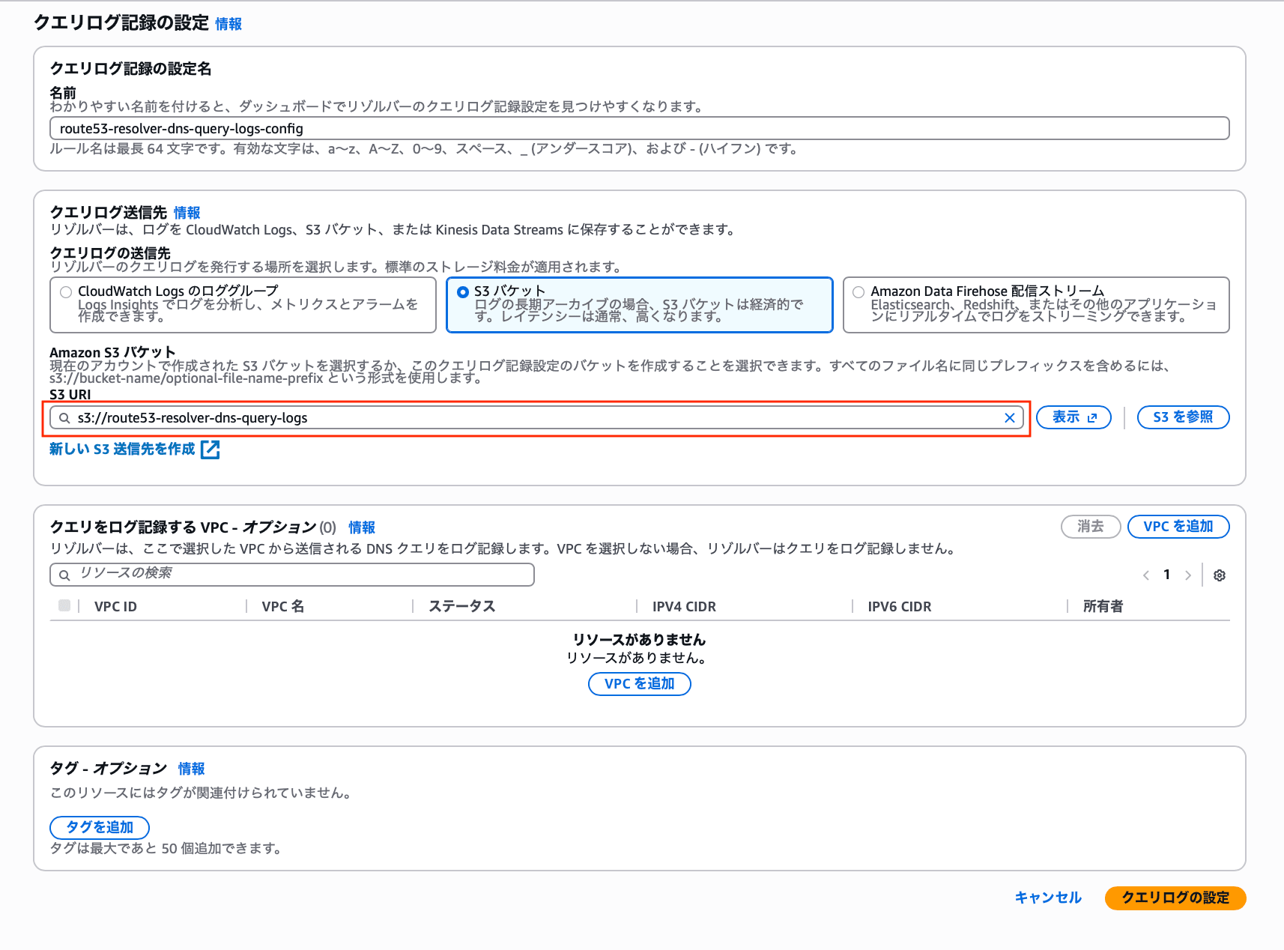The height and width of the screenshot is (950, 1284).
Task: Toggle select-all checkbox in VPC table header
Action: click(x=64, y=605)
